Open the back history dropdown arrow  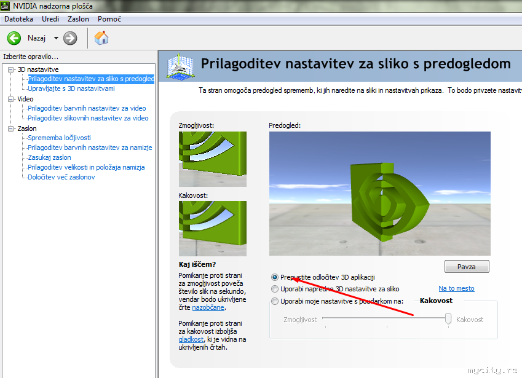pos(57,38)
